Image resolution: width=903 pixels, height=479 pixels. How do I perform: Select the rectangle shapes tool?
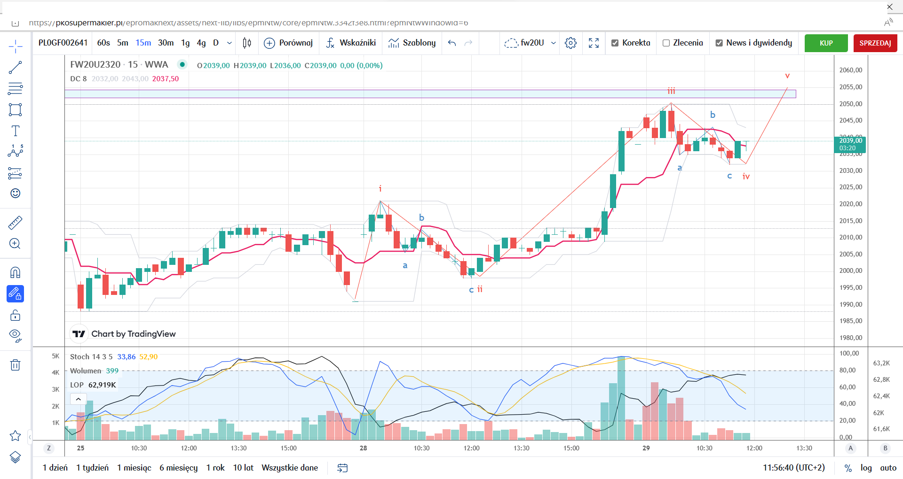click(x=15, y=110)
